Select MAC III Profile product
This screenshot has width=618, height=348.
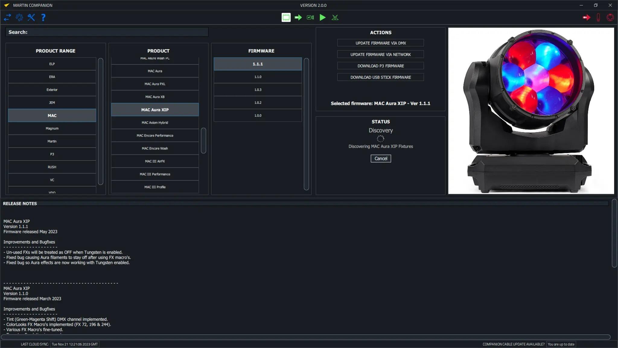point(155,187)
